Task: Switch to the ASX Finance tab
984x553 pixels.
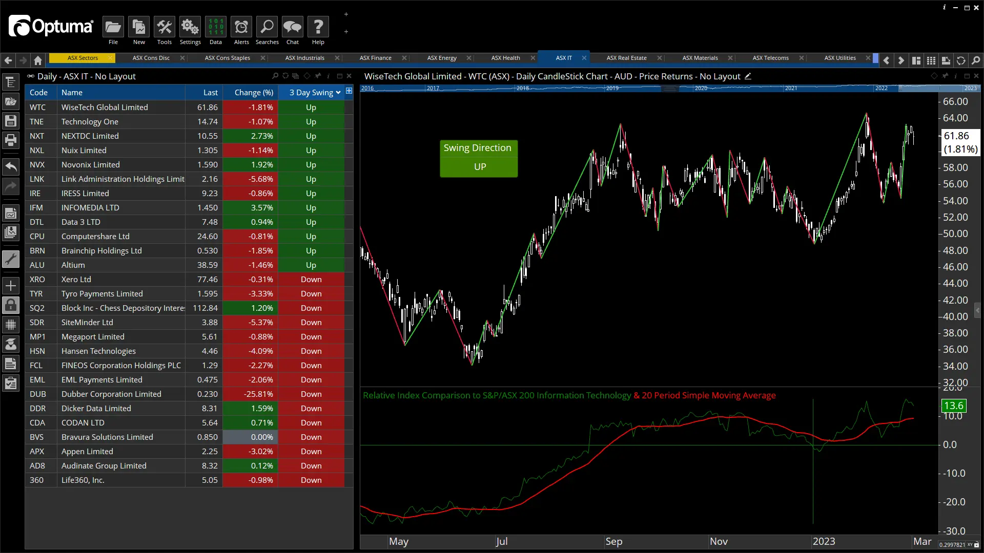Action: tap(375, 58)
